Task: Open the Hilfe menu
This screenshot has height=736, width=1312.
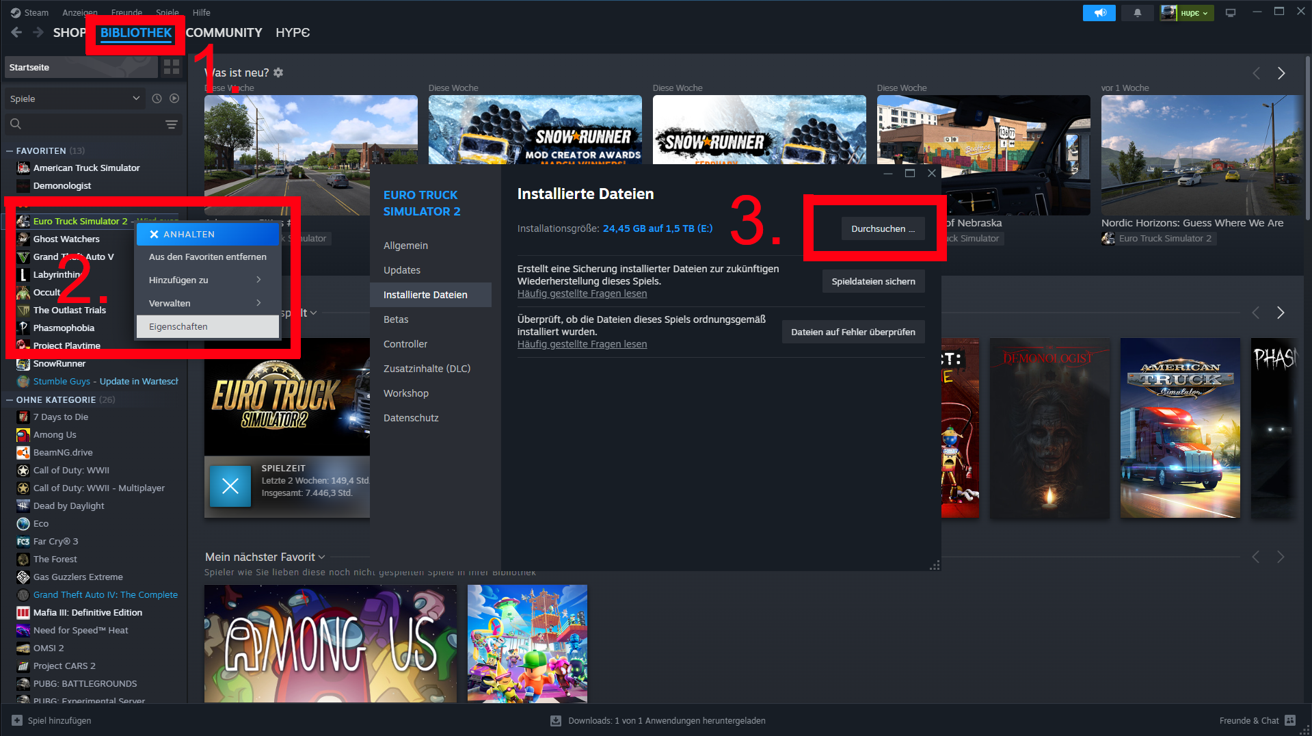Action: pyautogui.click(x=201, y=12)
